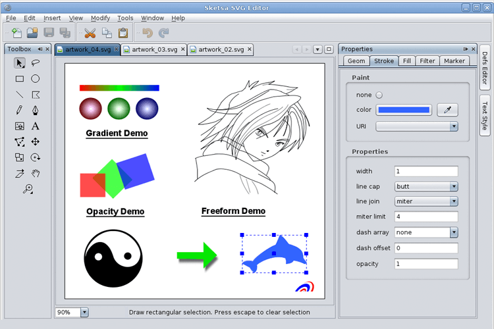Select the Ellipse shape tool
This screenshot has height=329, width=494.
click(36, 78)
